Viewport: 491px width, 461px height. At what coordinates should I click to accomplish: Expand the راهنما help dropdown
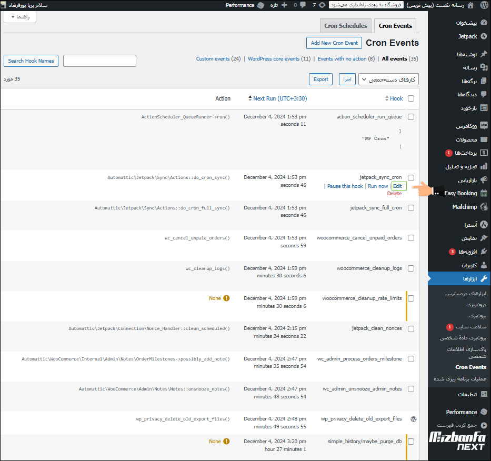click(20, 17)
